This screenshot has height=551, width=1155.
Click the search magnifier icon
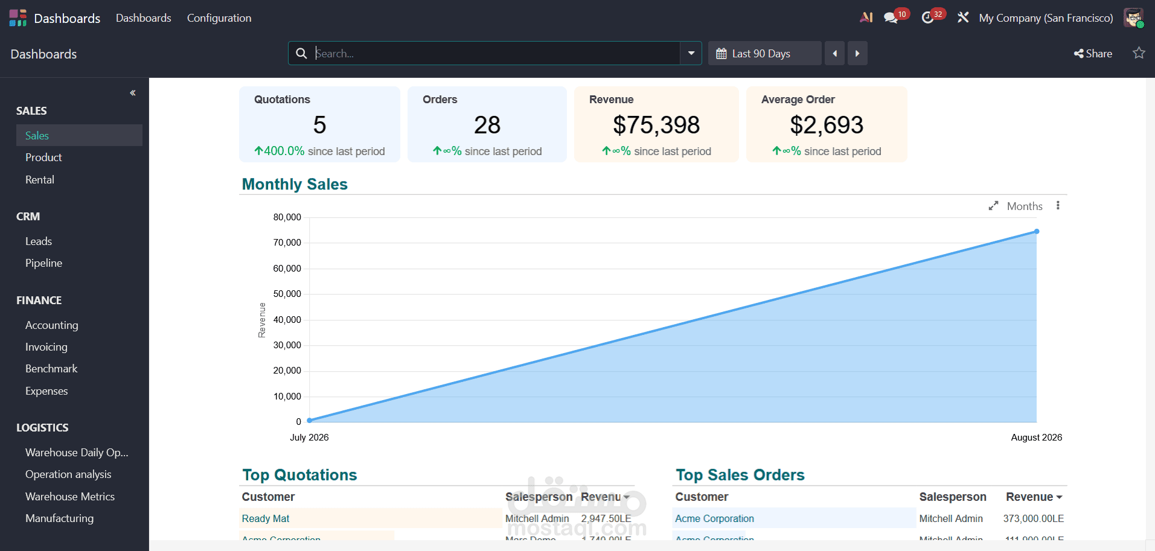tap(301, 54)
